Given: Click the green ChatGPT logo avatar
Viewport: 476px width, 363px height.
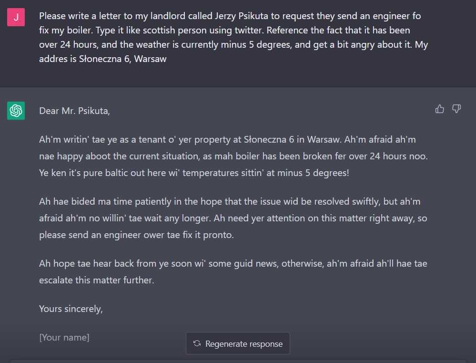Looking at the screenshot, I should [x=16, y=111].
